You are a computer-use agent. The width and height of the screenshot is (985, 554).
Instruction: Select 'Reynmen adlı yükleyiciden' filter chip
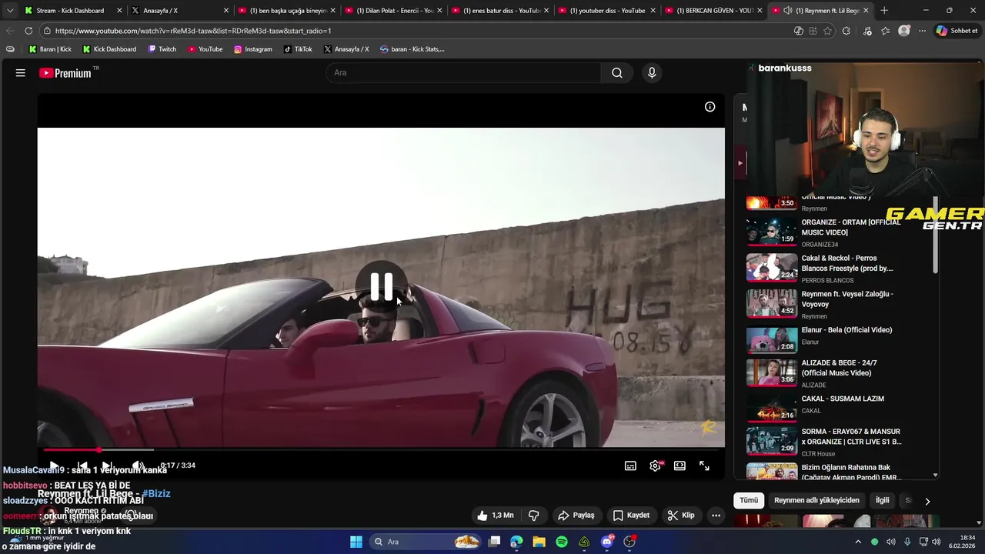pyautogui.click(x=816, y=500)
